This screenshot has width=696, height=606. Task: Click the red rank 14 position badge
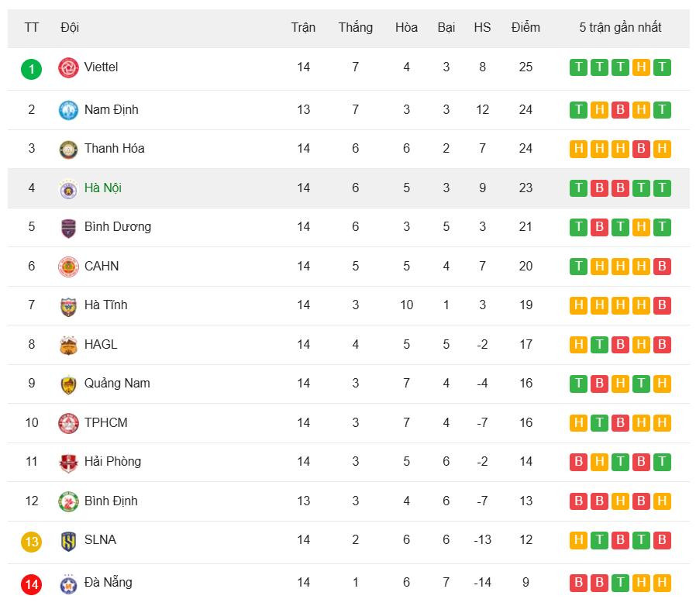(x=31, y=584)
